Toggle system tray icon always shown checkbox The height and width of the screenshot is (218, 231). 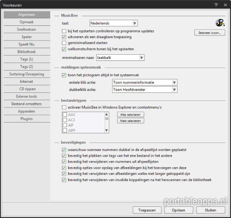(64, 75)
